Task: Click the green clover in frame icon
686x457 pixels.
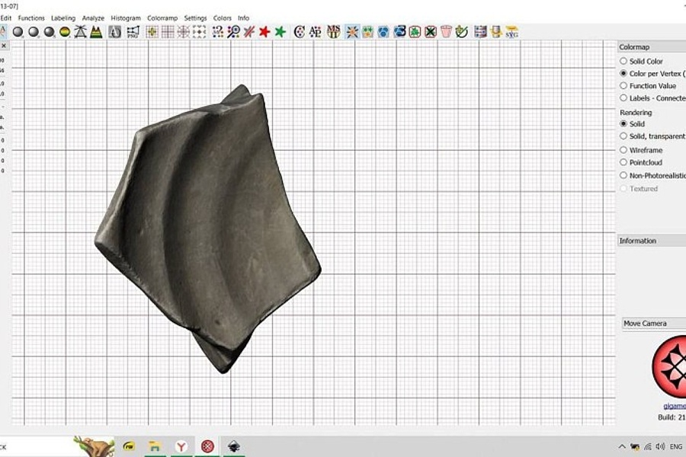Action: click(x=415, y=32)
